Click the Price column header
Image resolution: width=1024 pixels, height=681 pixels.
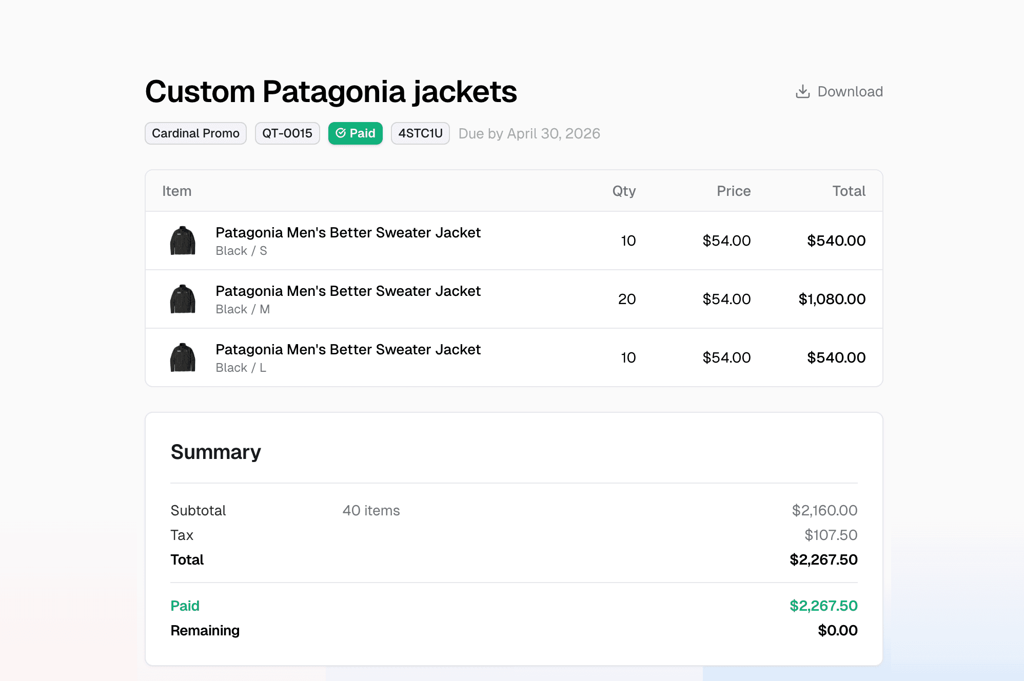coord(734,191)
